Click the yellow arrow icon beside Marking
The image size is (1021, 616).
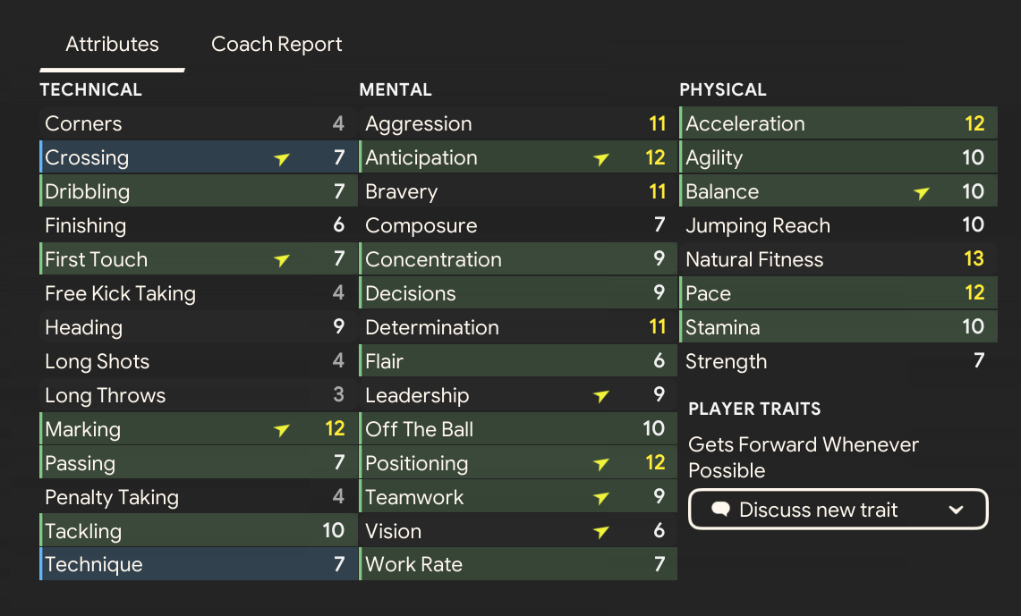coord(283,430)
